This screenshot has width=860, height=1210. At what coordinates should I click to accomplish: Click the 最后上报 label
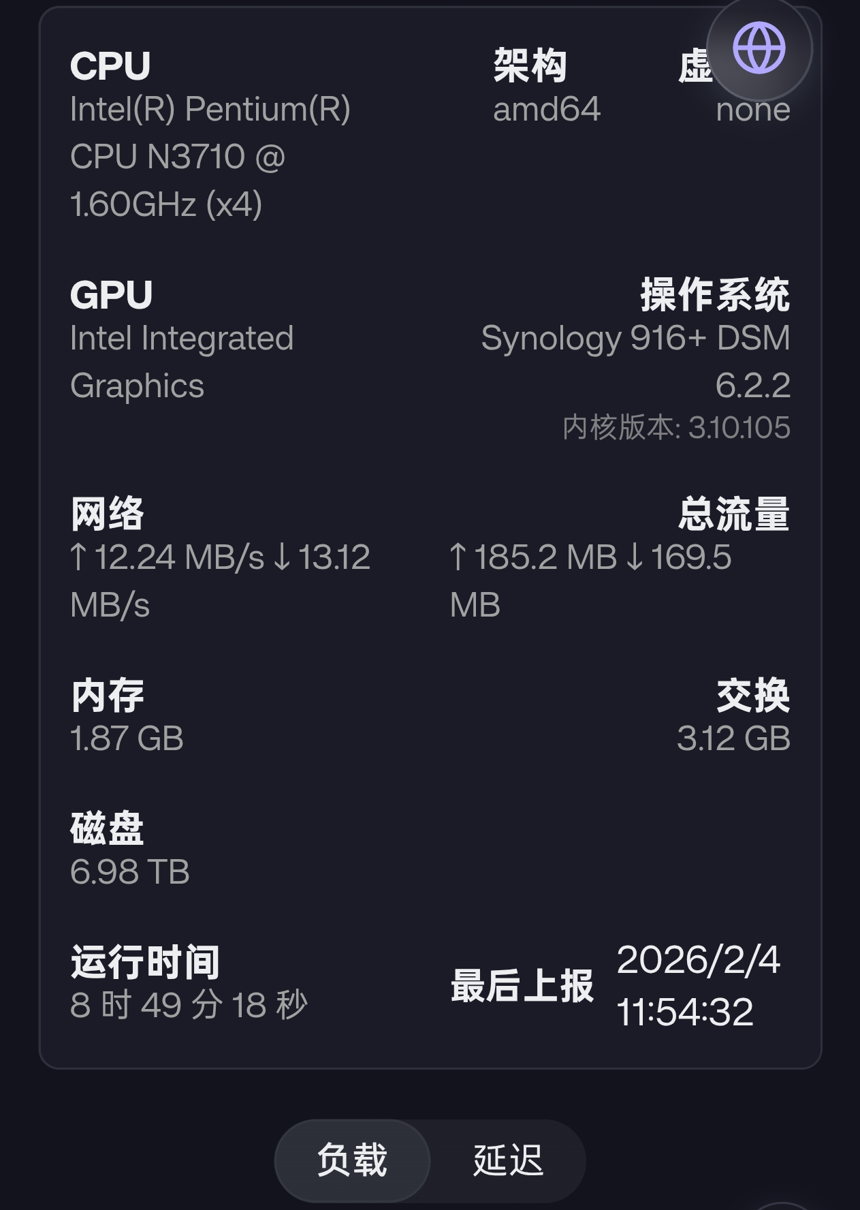pyautogui.click(x=522, y=986)
